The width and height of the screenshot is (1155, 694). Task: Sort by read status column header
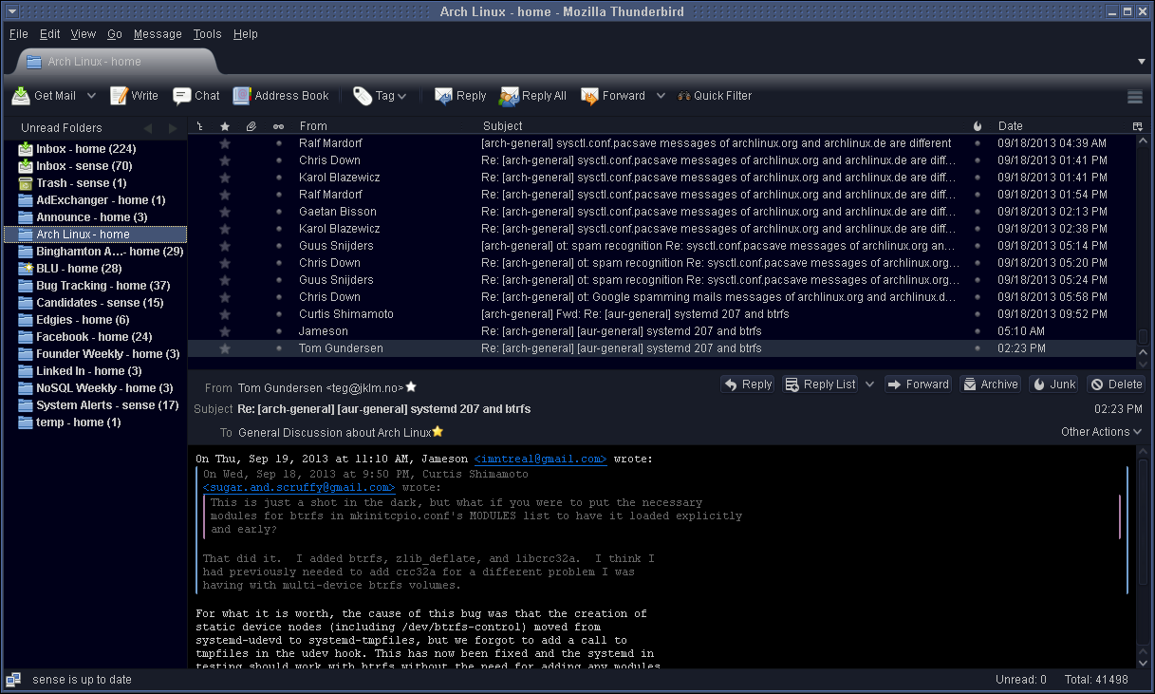(x=278, y=126)
